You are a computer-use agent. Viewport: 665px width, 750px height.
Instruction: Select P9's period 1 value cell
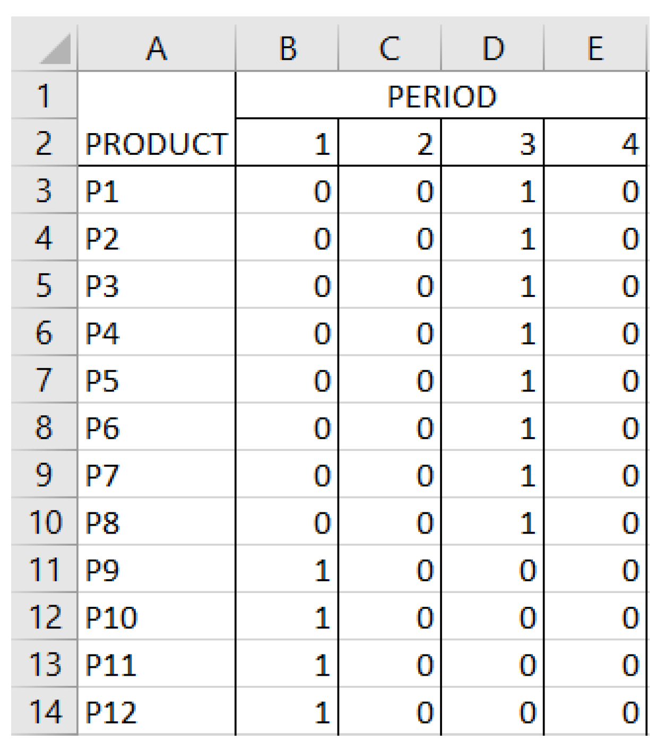287,570
